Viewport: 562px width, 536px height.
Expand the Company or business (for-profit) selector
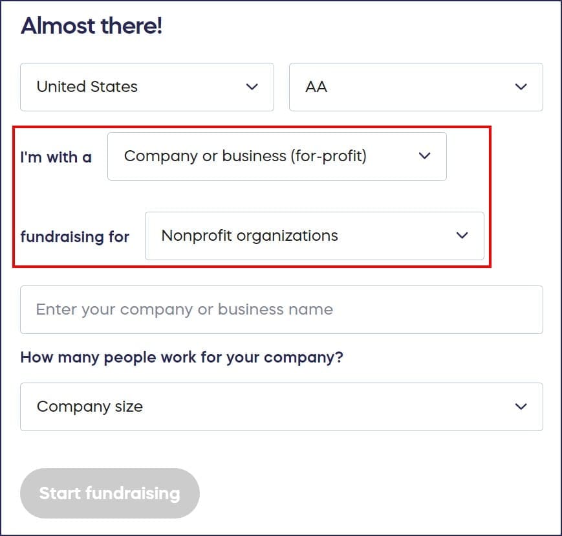tap(276, 156)
